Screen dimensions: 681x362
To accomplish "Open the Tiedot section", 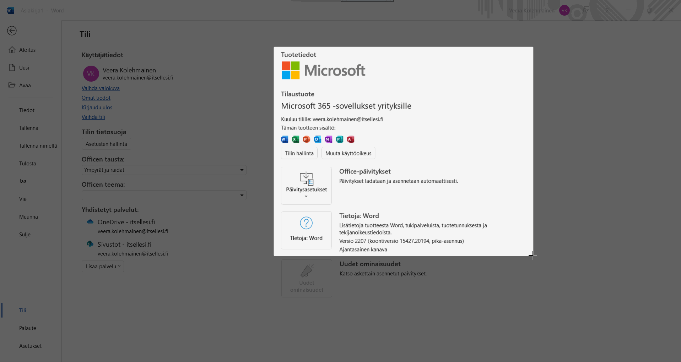I will 27,110.
